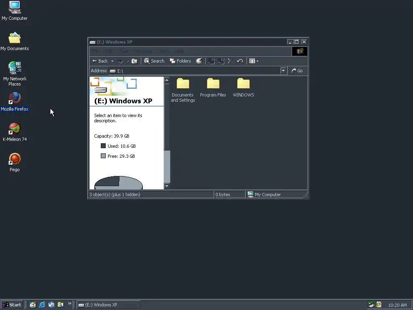Go back with the Back button
413x310 pixels.
pos(100,61)
